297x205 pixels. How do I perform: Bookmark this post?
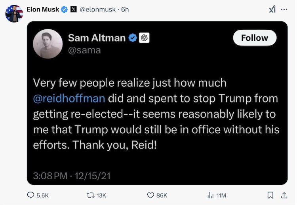tap(270, 195)
